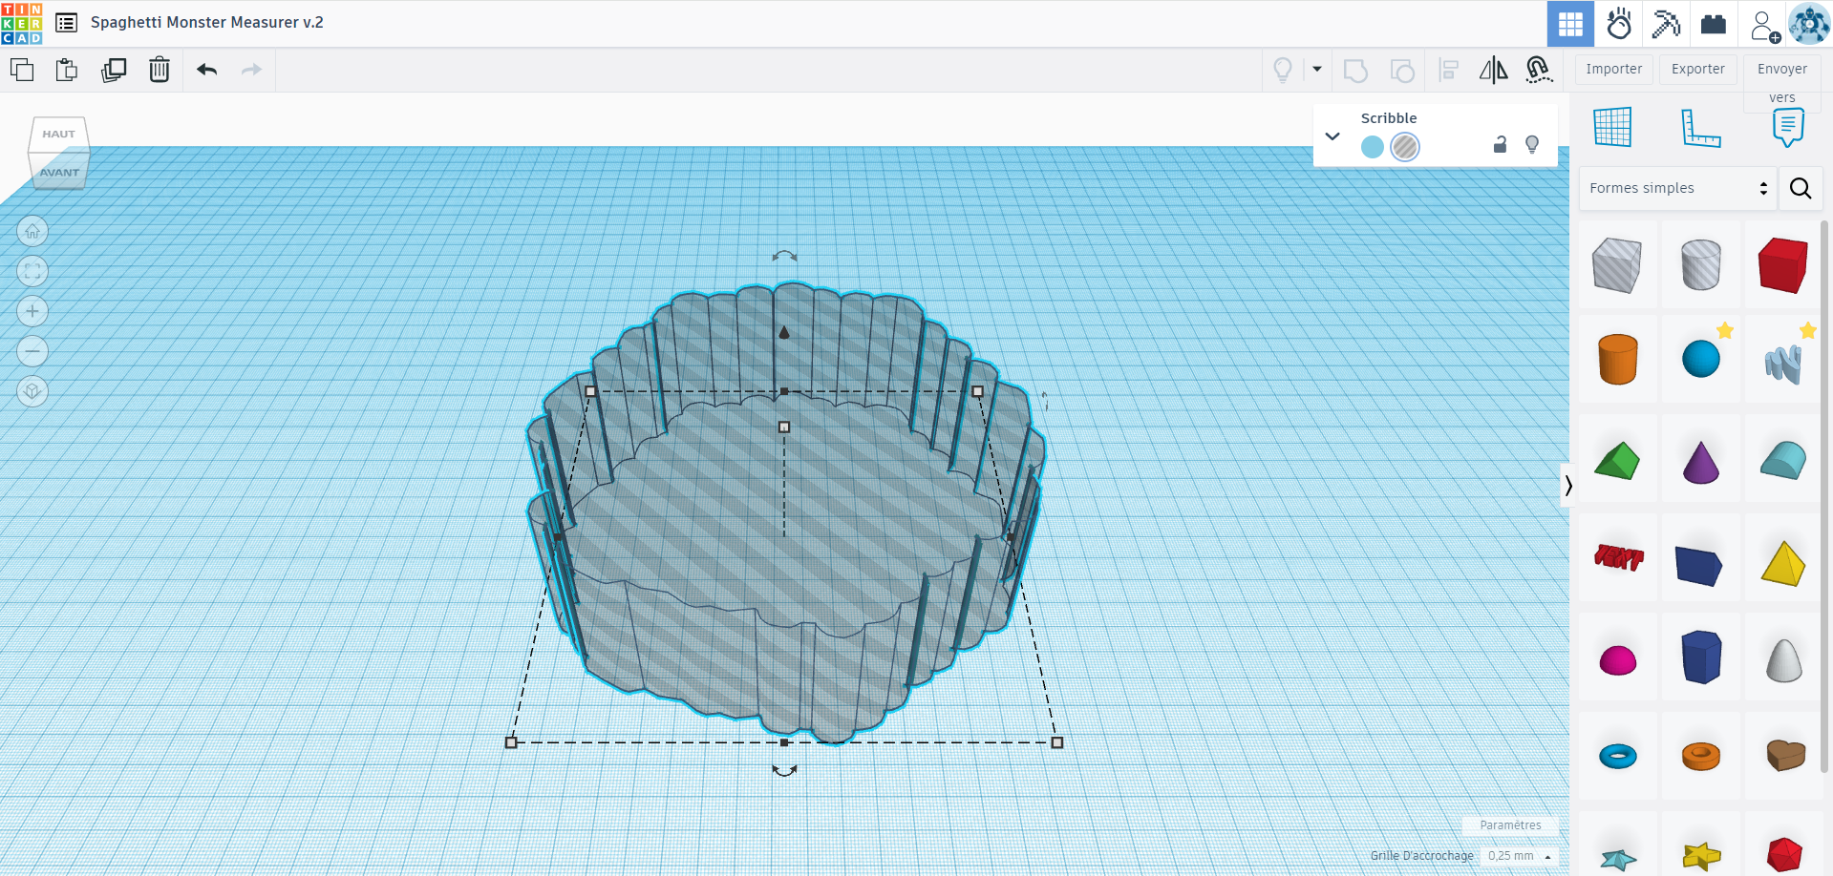1833x876 pixels.
Task: Click the Paste tool icon
Action: [x=67, y=70]
